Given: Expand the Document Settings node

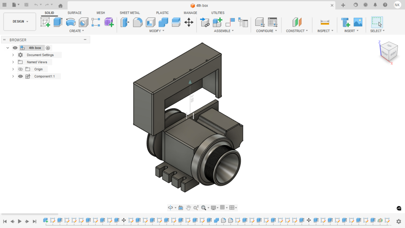Looking at the screenshot, I should (13, 55).
